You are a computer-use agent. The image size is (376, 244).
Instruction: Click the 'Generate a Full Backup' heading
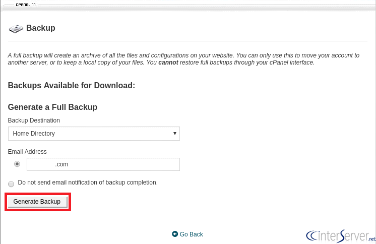click(x=52, y=107)
